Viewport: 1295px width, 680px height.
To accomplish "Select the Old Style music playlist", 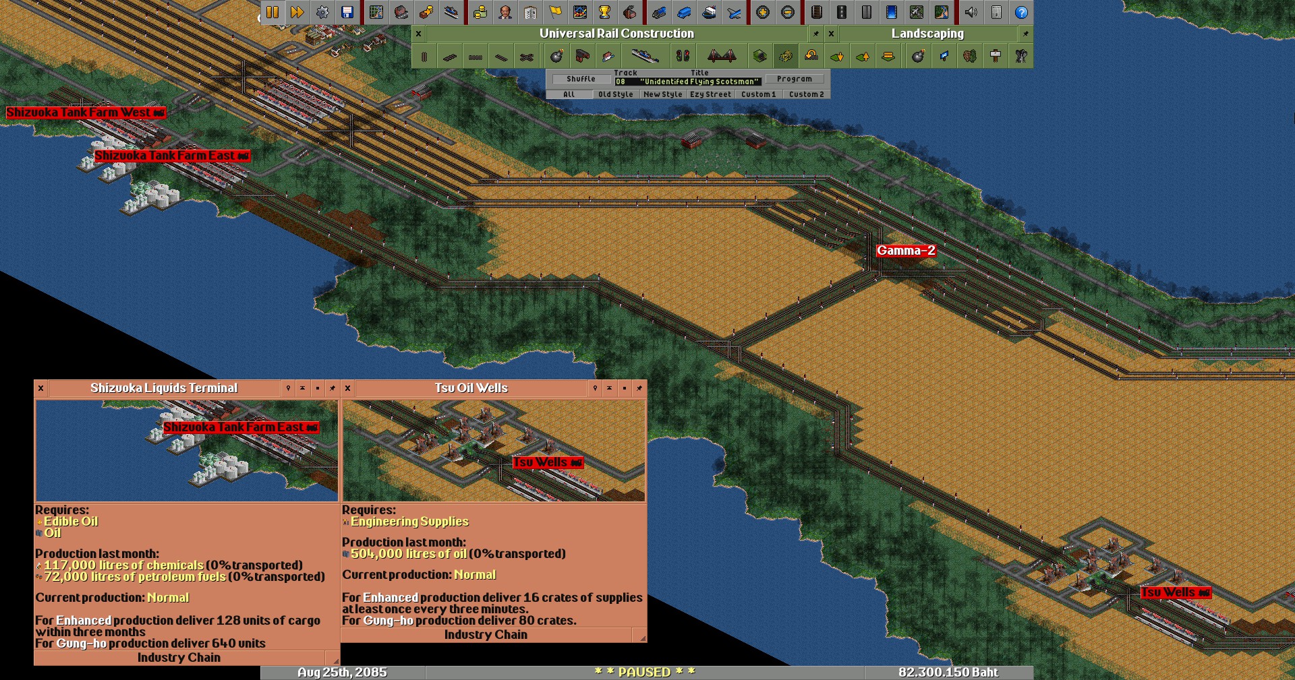I will (615, 94).
